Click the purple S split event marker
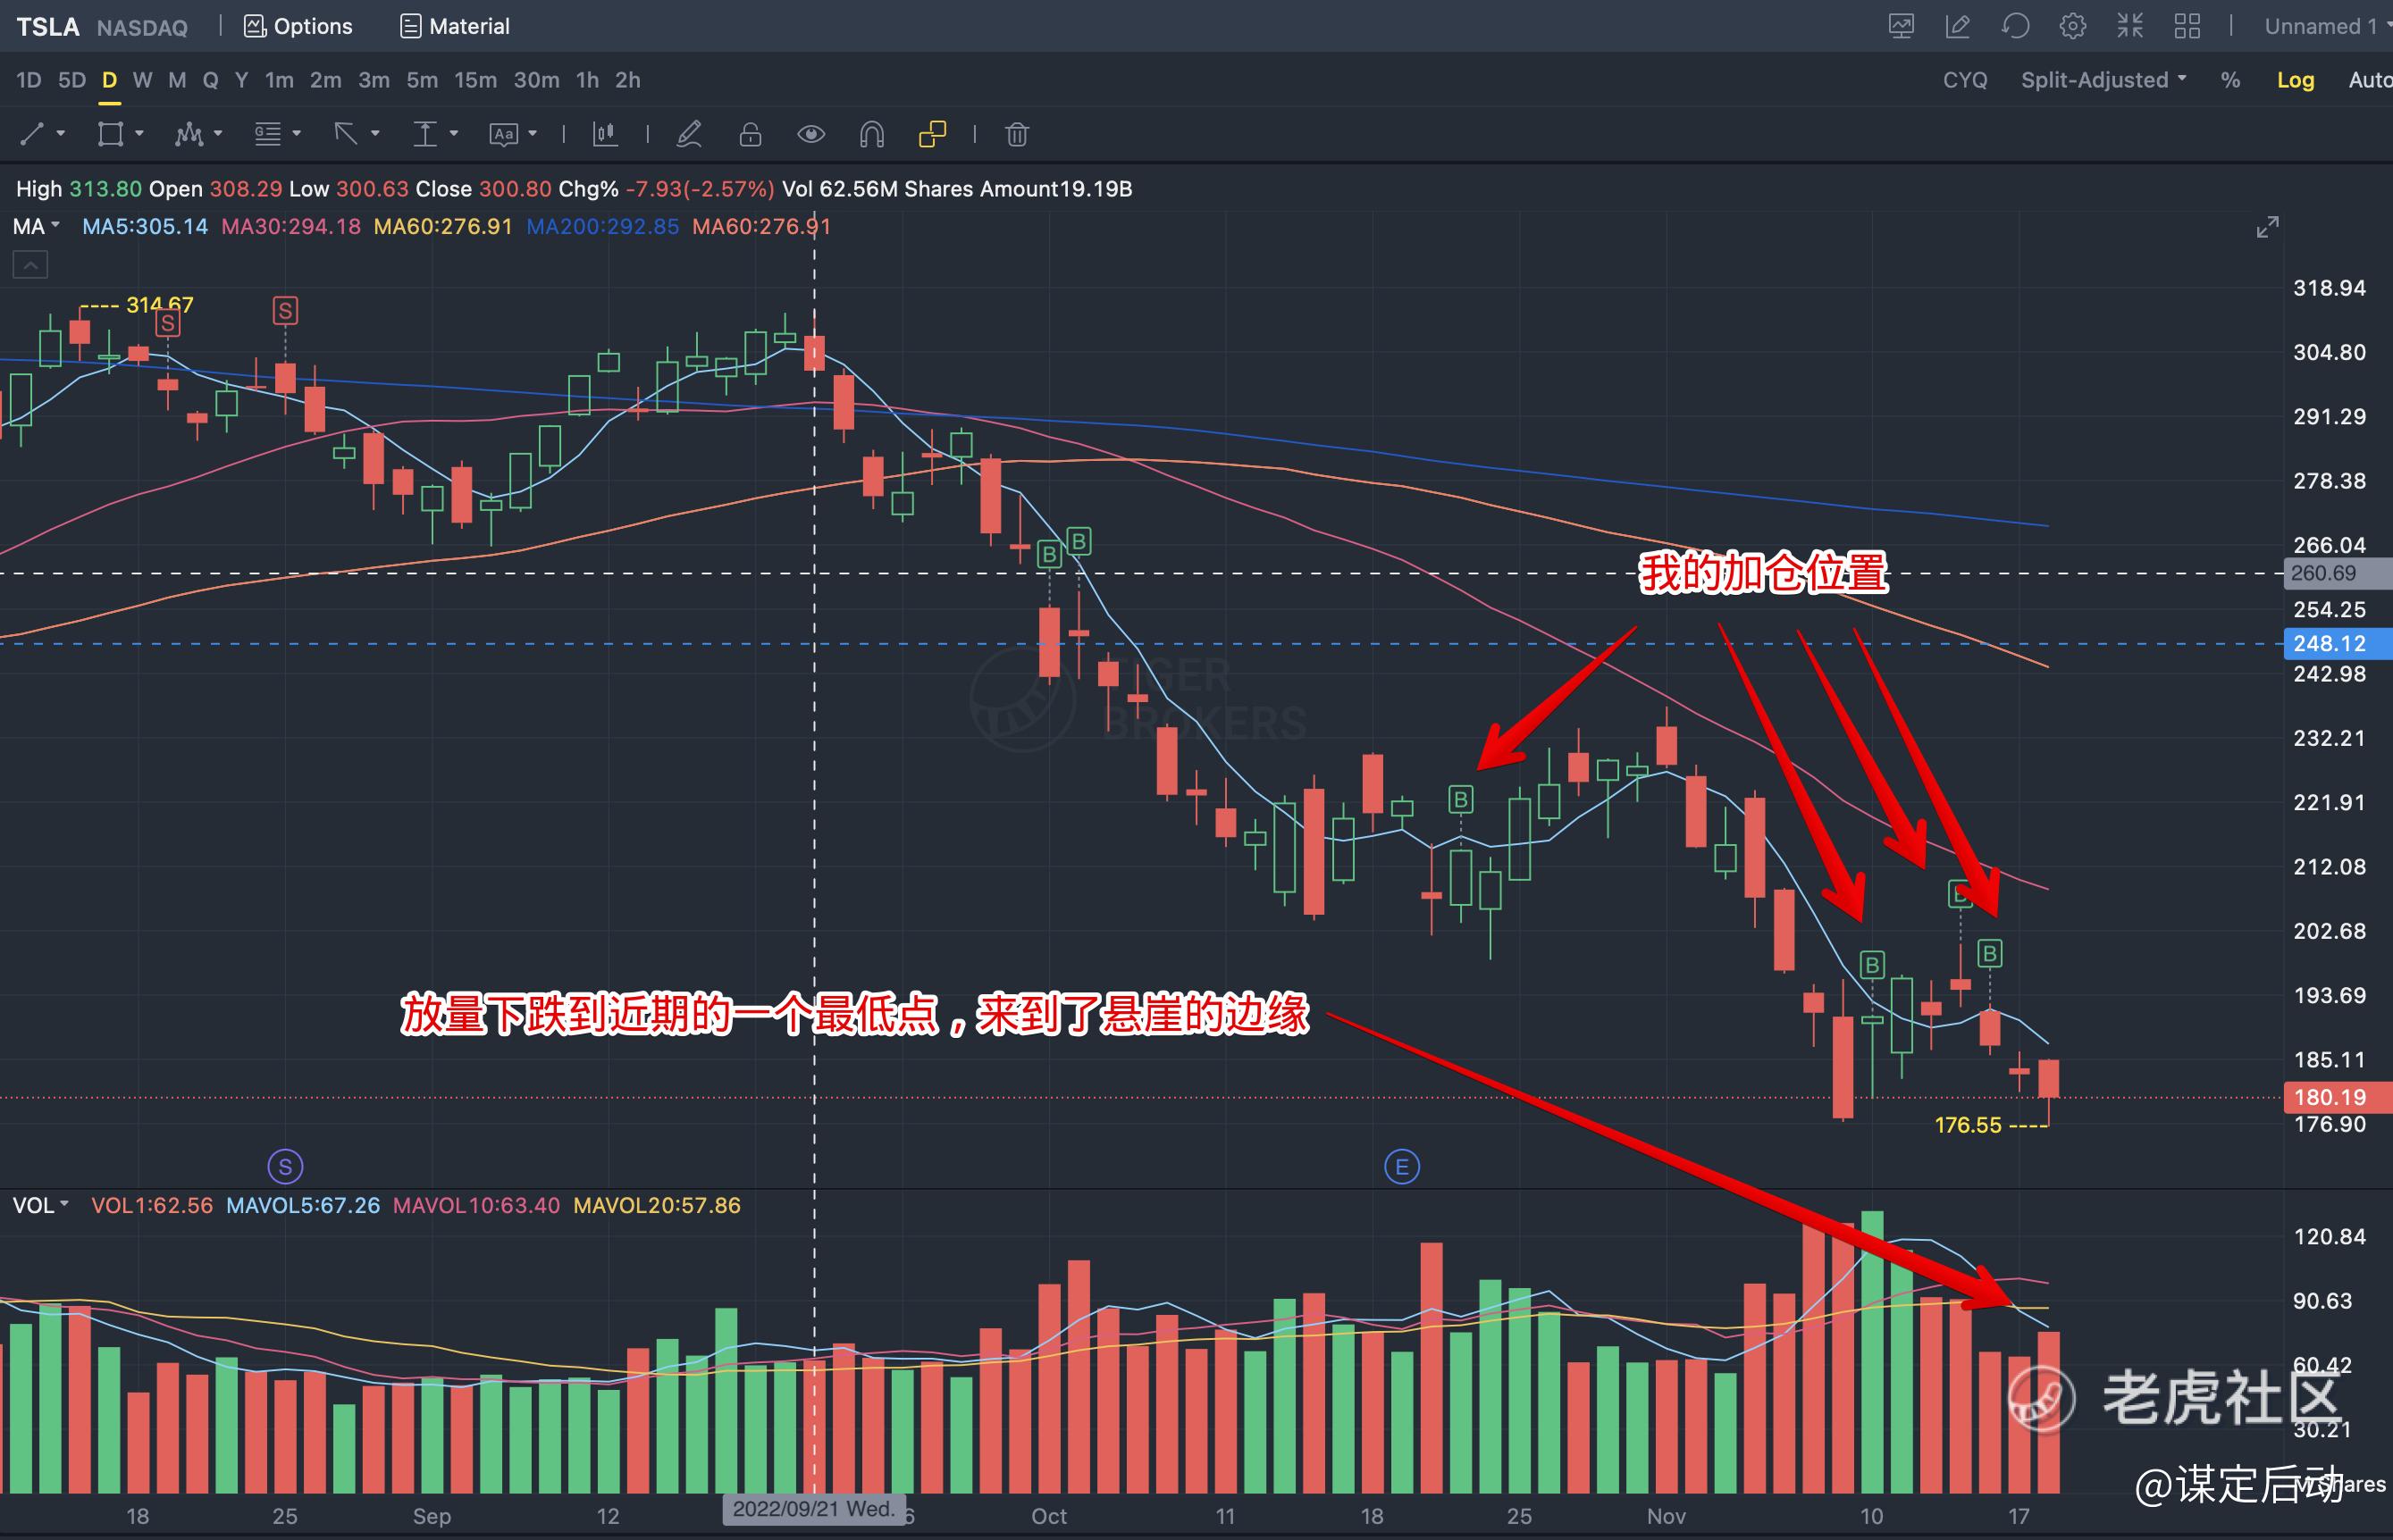Viewport: 2393px width, 1540px height. [285, 1166]
